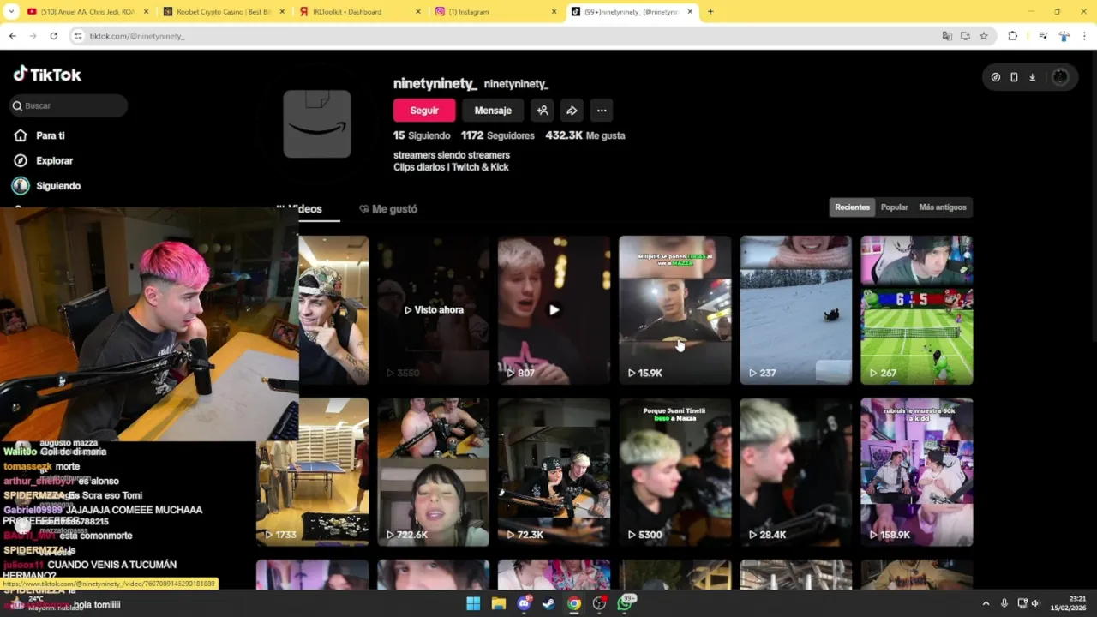Select the Popular sort option
The width and height of the screenshot is (1097, 617).
pos(894,207)
